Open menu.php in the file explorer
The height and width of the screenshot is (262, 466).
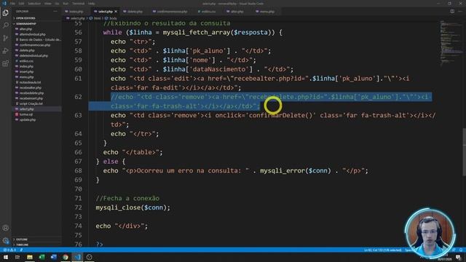click(26, 77)
